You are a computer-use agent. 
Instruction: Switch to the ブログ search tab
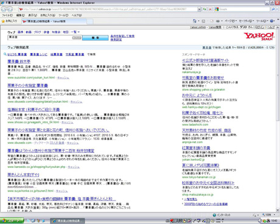click(x=37, y=32)
